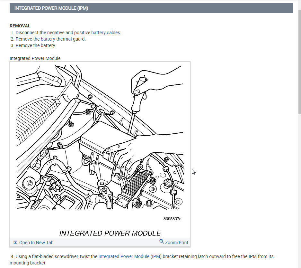Click the 'Disconnect the negative and positive' text
Screen dimensions: 301x268
point(53,33)
